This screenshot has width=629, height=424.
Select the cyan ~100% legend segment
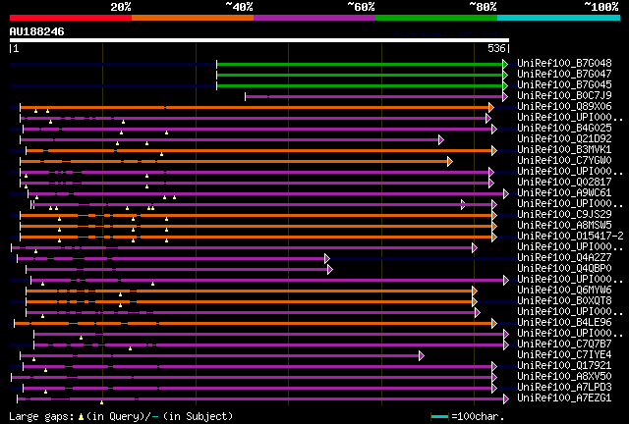[559, 18]
